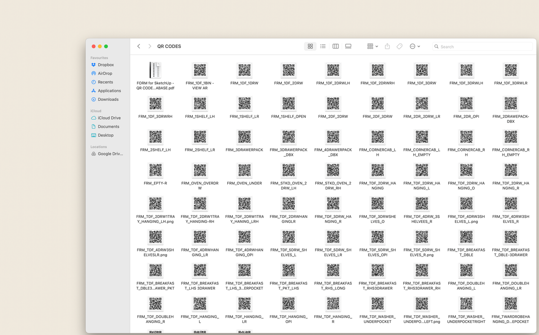Select the FORM for SketchUp PDF file
Image resolution: width=539 pixels, height=335 pixels.
155,71
